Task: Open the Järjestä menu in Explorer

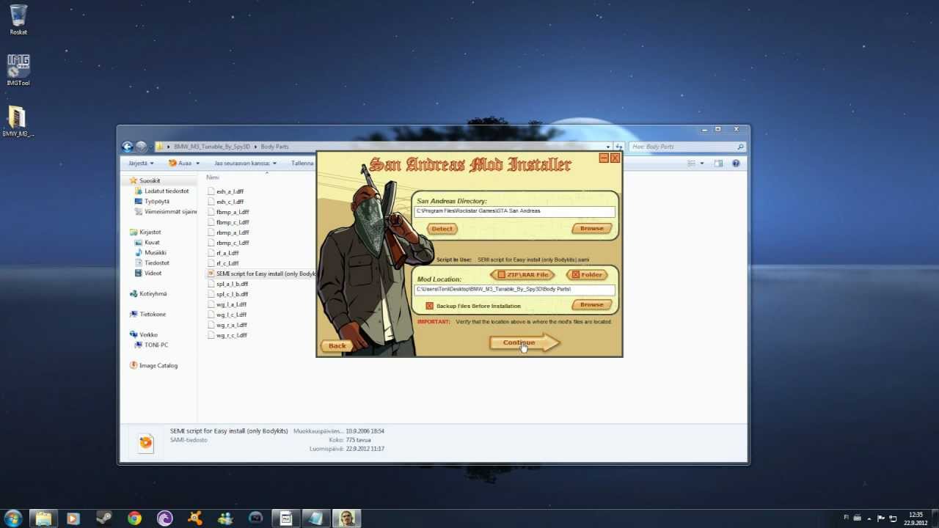Action: point(140,164)
